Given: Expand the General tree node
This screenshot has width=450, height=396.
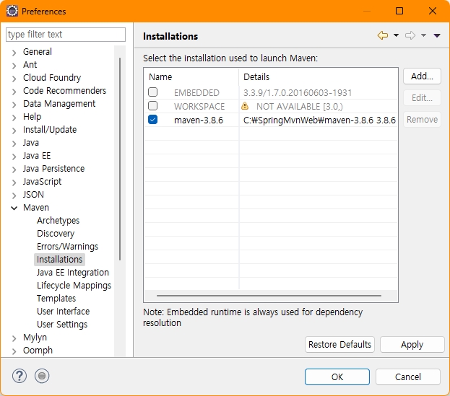Looking at the screenshot, I should [x=14, y=53].
